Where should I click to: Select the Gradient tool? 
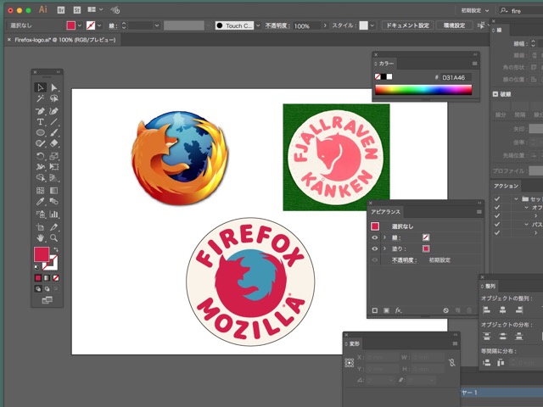pos(53,190)
